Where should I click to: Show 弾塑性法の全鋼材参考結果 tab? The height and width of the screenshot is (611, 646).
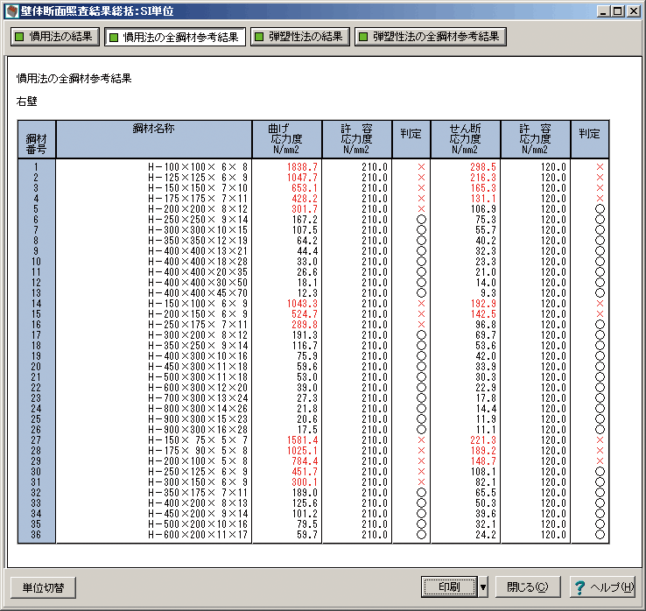pos(430,37)
